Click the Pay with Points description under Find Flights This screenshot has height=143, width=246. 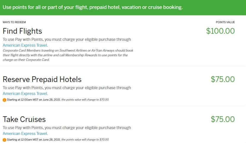(x=67, y=39)
